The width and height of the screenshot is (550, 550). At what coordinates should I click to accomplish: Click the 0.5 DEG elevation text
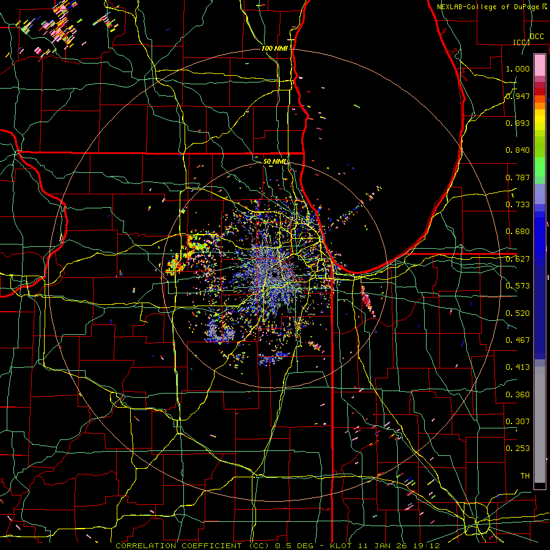click(293, 546)
